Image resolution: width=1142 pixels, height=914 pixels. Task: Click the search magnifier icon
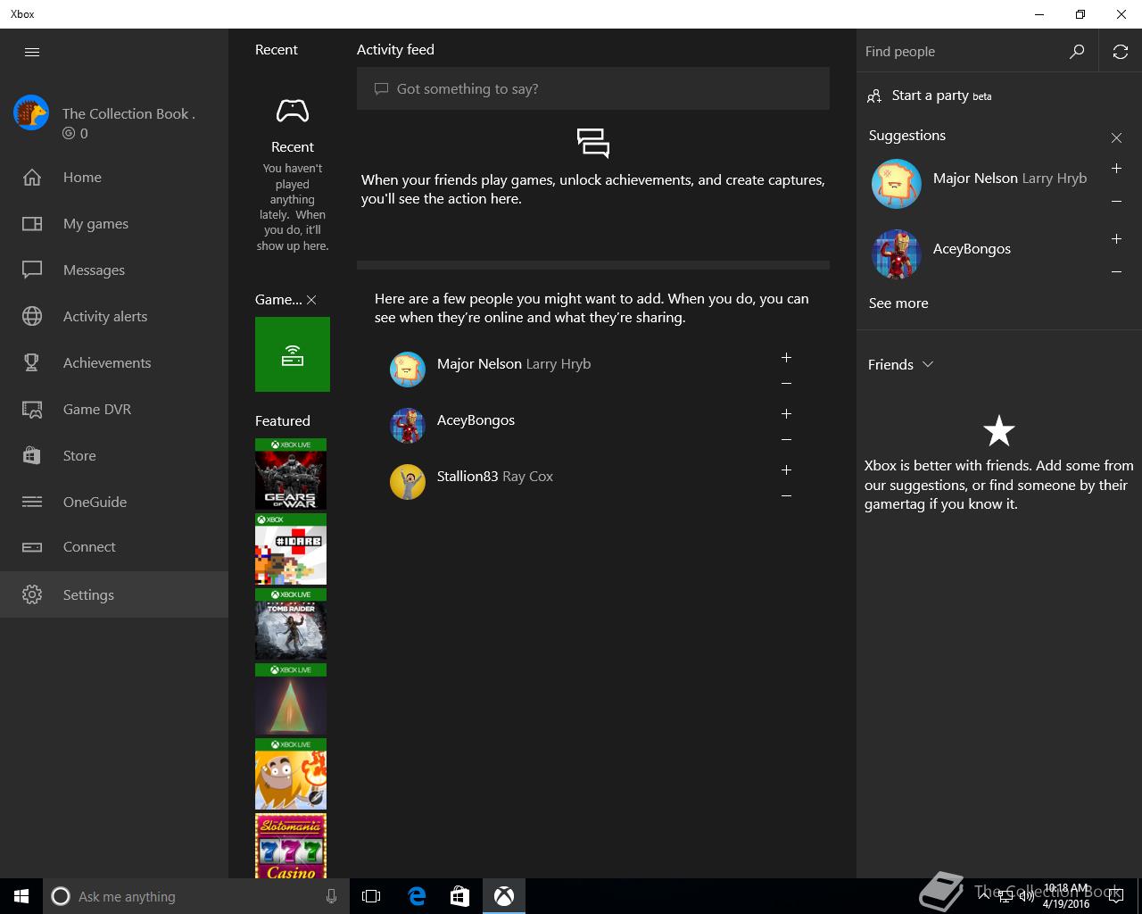coord(1077,52)
